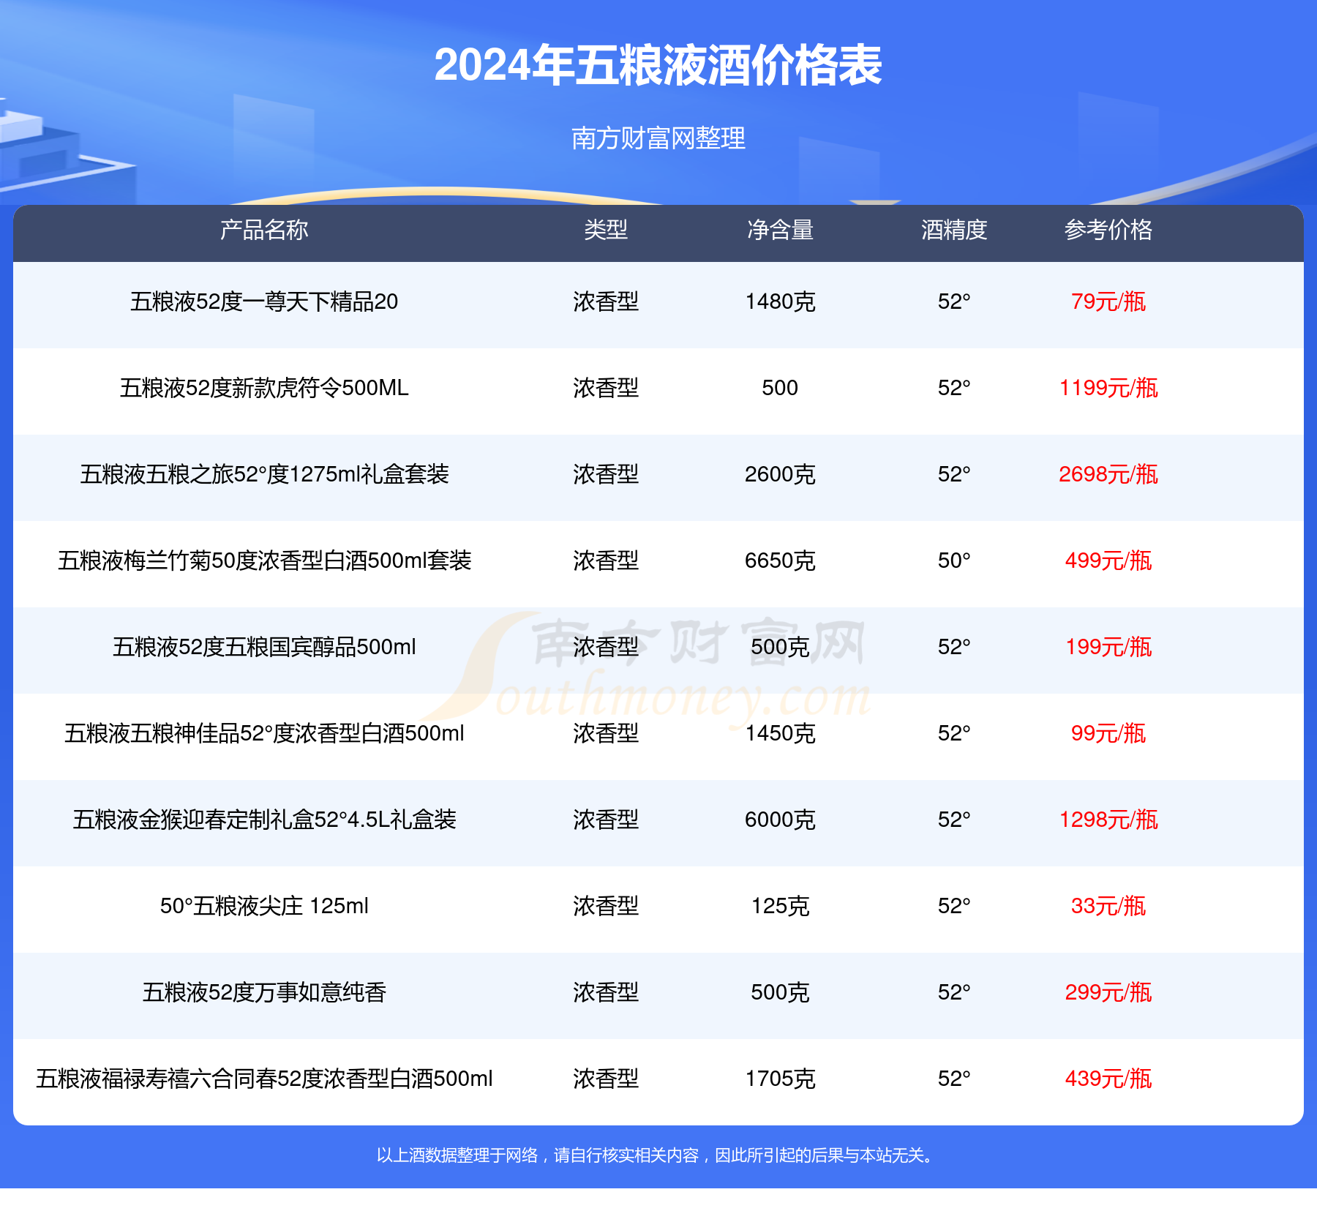The height and width of the screenshot is (1222, 1317).
Task: Select 五粮液五粮之旅52°度1275ml礼盒套装 row name
Action: pos(264,474)
